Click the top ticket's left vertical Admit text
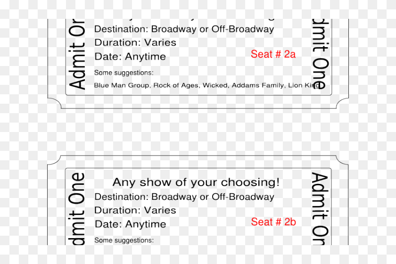This screenshot has width=396, height=264. pos(77,54)
